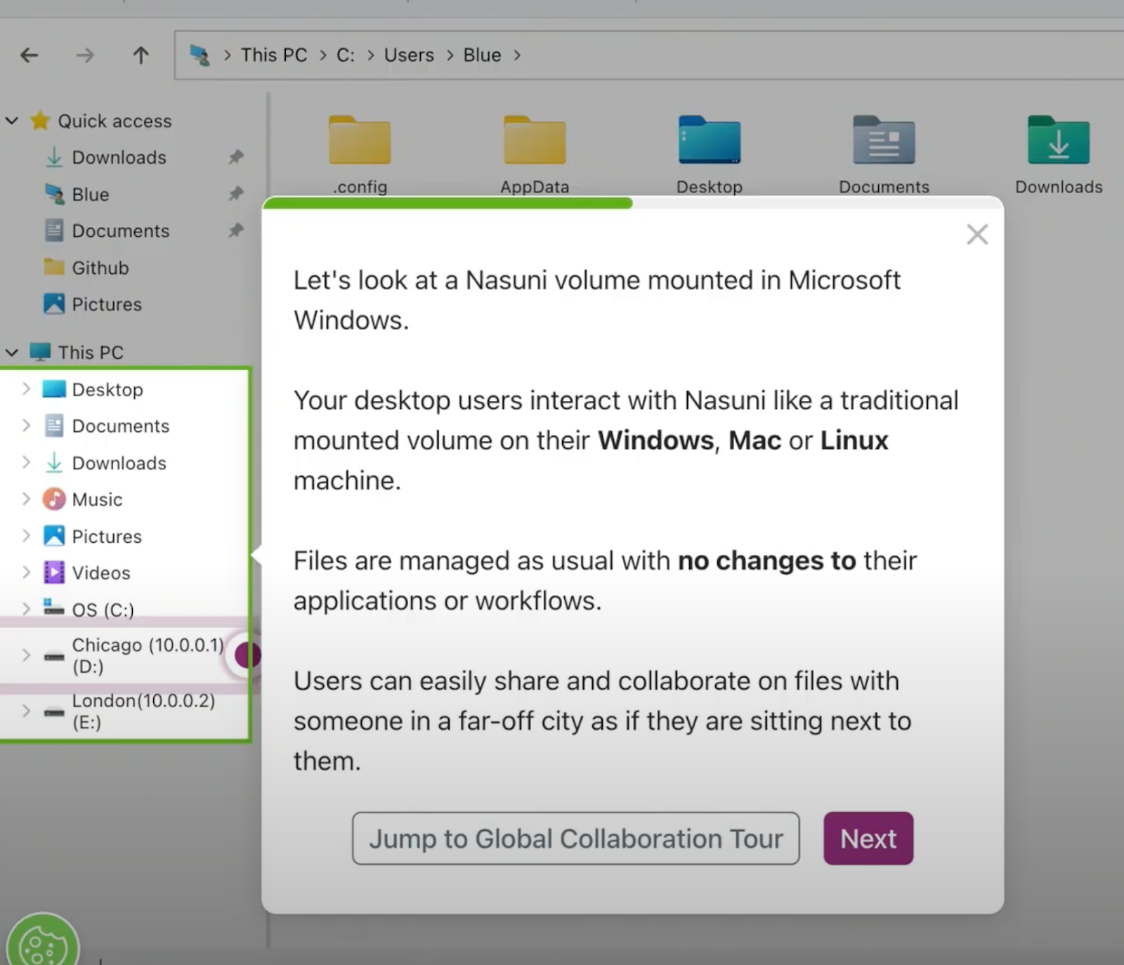The width and height of the screenshot is (1124, 965).
Task: Collapse the Quick access section
Action: point(12,121)
